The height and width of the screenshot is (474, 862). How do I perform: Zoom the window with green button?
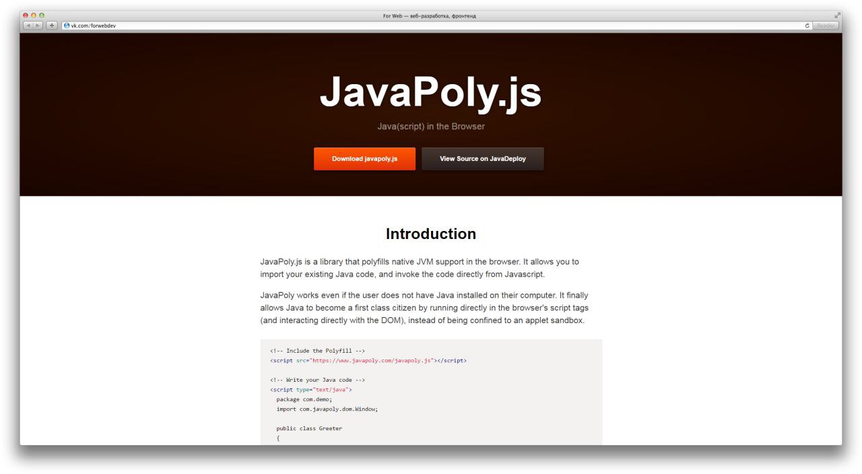coord(42,15)
